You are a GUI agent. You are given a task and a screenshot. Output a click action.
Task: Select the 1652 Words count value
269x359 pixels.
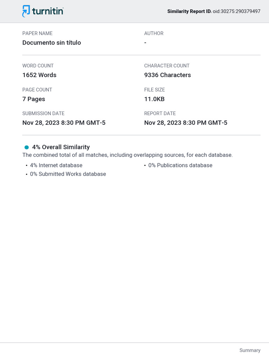tap(39, 75)
